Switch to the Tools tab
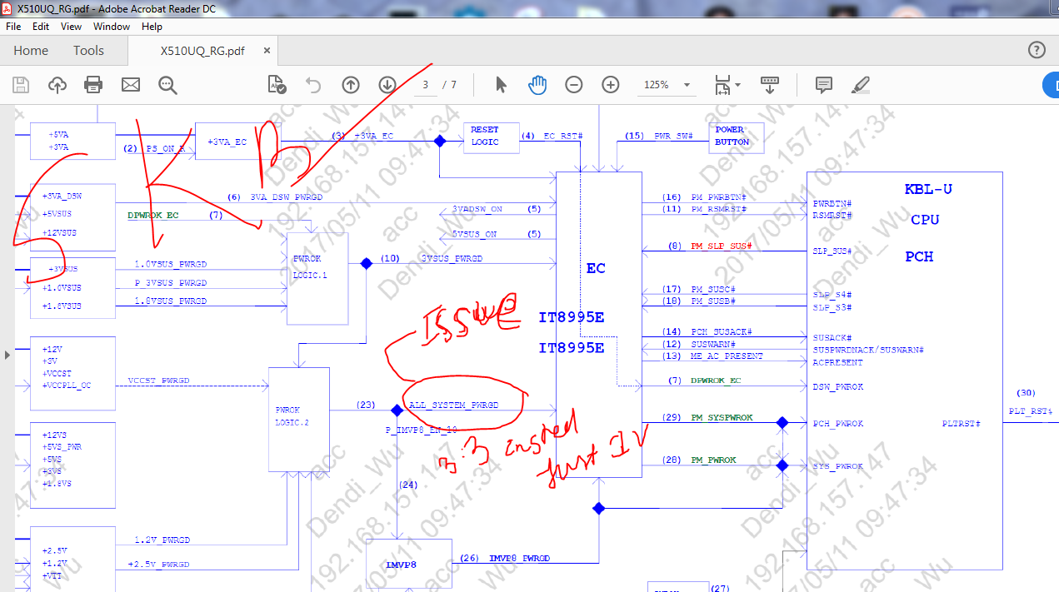 (88, 50)
